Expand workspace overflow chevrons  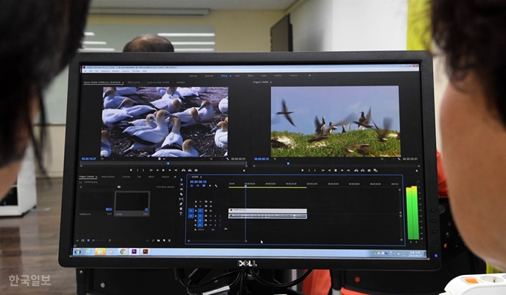pyautogui.click(x=310, y=76)
